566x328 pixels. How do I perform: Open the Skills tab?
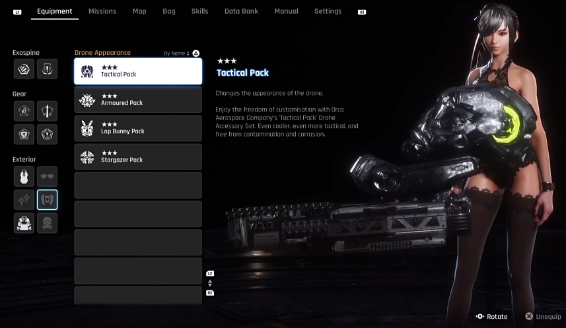click(199, 11)
